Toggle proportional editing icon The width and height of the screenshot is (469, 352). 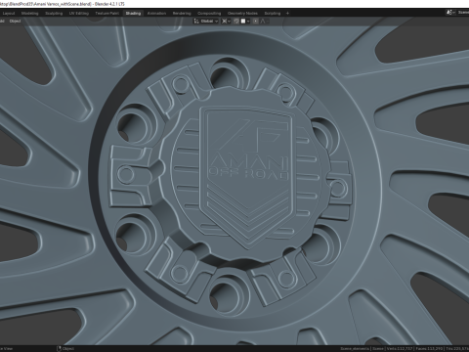tap(256, 21)
